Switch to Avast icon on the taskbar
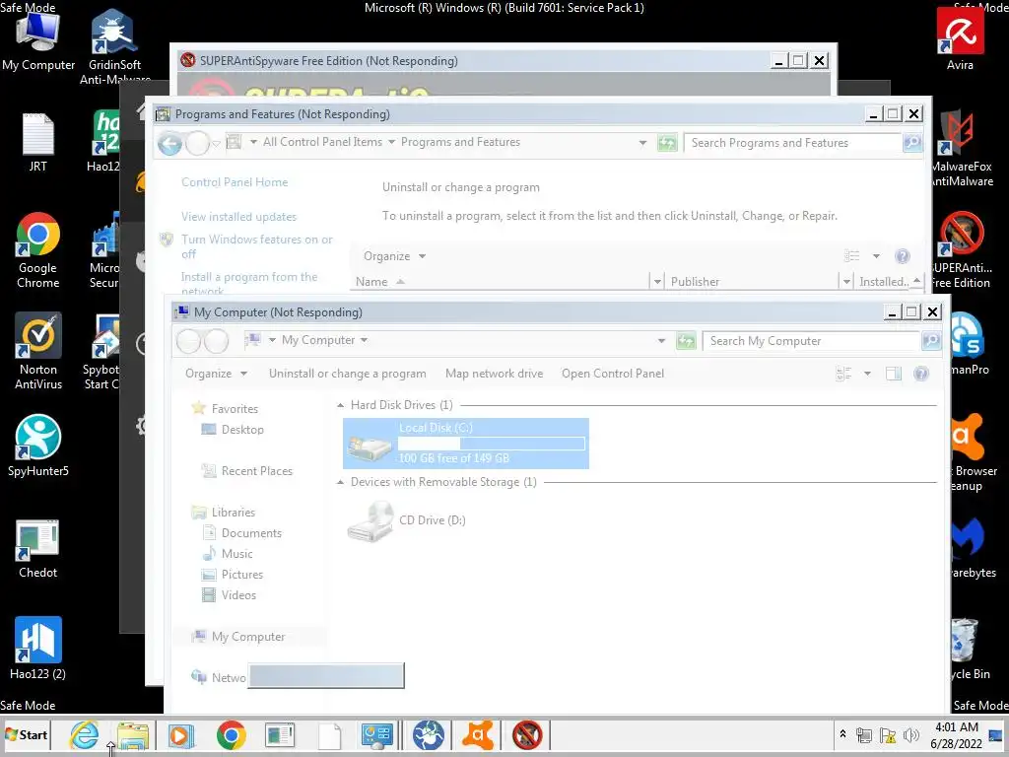Screen dimensions: 1009x757 [x=478, y=735]
